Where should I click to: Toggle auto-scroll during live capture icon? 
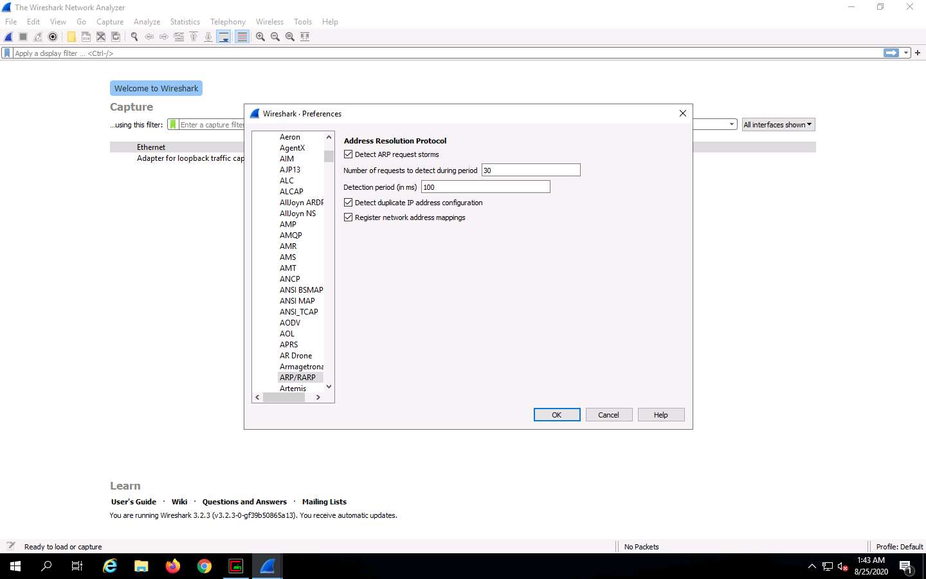[x=223, y=37]
